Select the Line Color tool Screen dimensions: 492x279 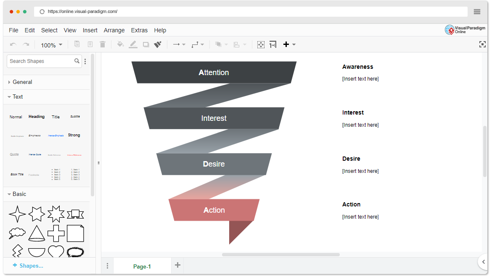pyautogui.click(x=133, y=44)
